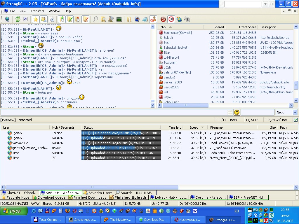This screenshot has height=224, width=299.
Task: Open Network Statistics green monitor icon
Action: click(x=119, y=19)
